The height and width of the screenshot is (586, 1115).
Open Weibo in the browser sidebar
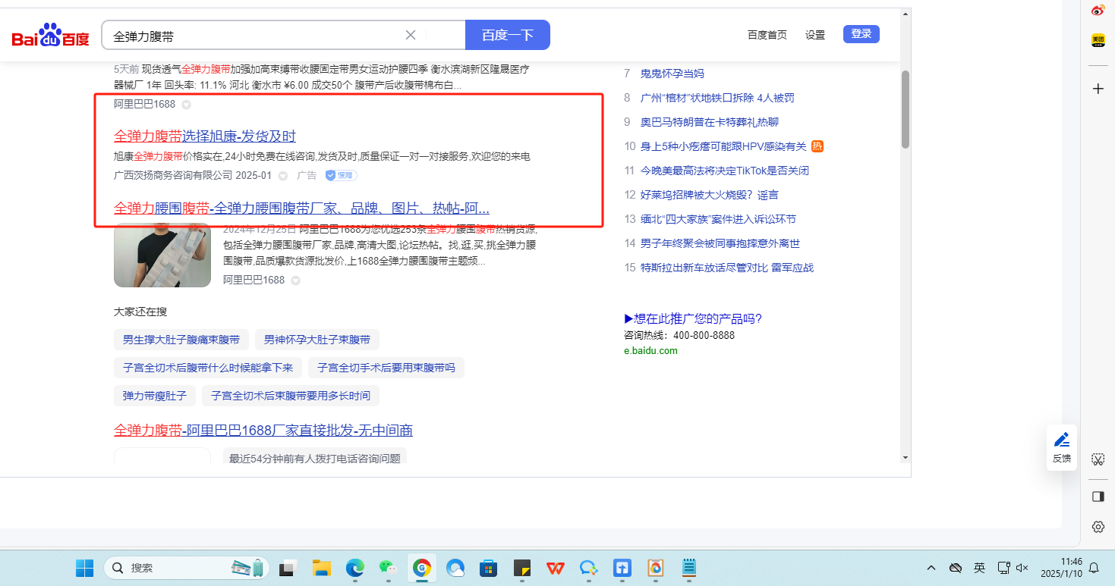coord(1098,11)
